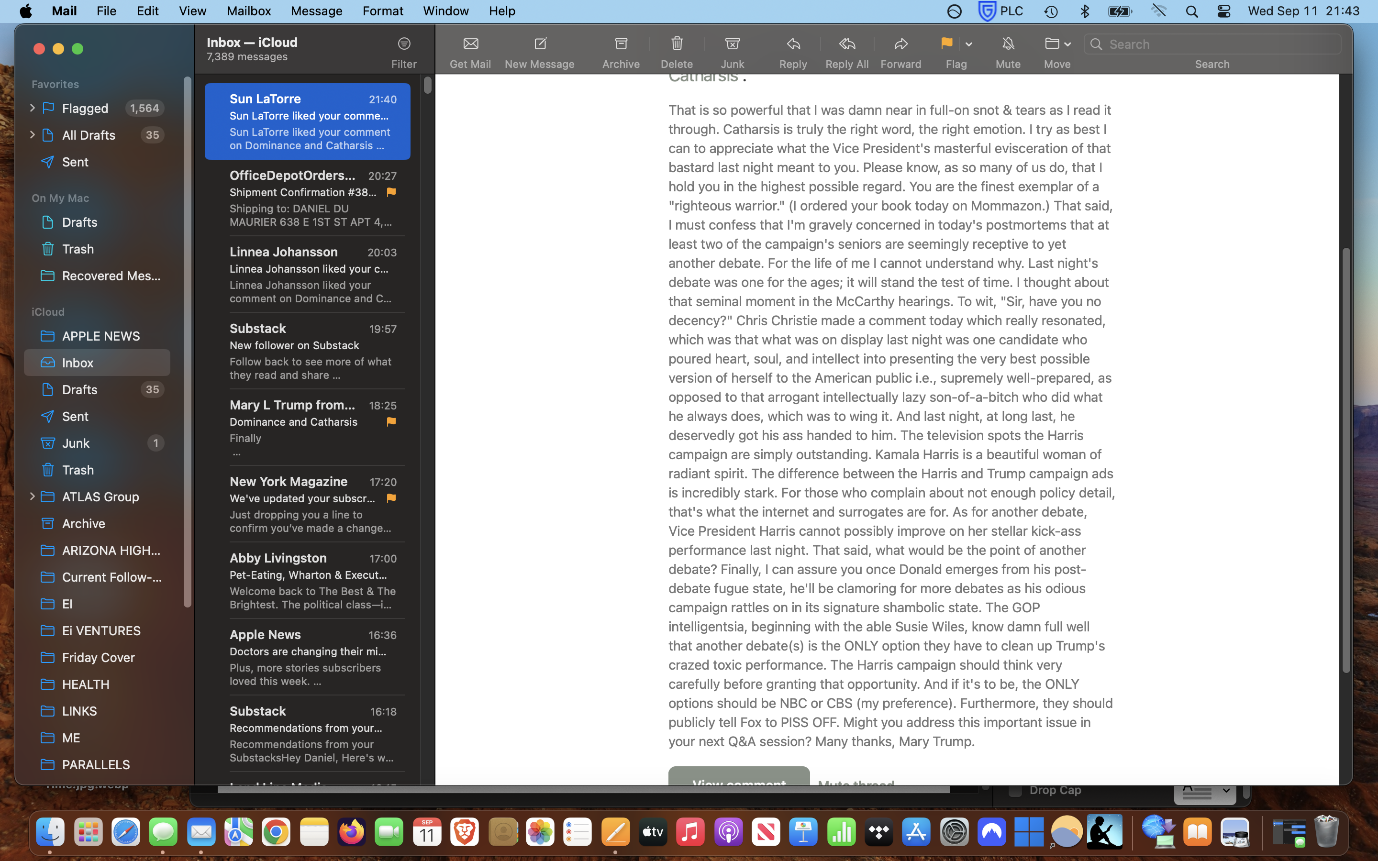Forward the selected email
The image size is (1378, 861).
[x=900, y=44]
